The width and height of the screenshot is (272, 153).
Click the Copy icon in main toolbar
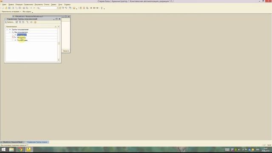(x=17, y=8)
